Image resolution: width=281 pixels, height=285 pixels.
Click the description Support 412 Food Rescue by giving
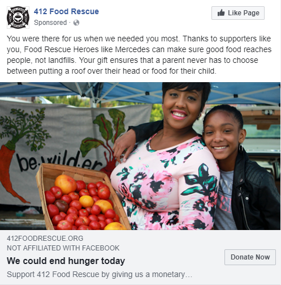(100, 274)
